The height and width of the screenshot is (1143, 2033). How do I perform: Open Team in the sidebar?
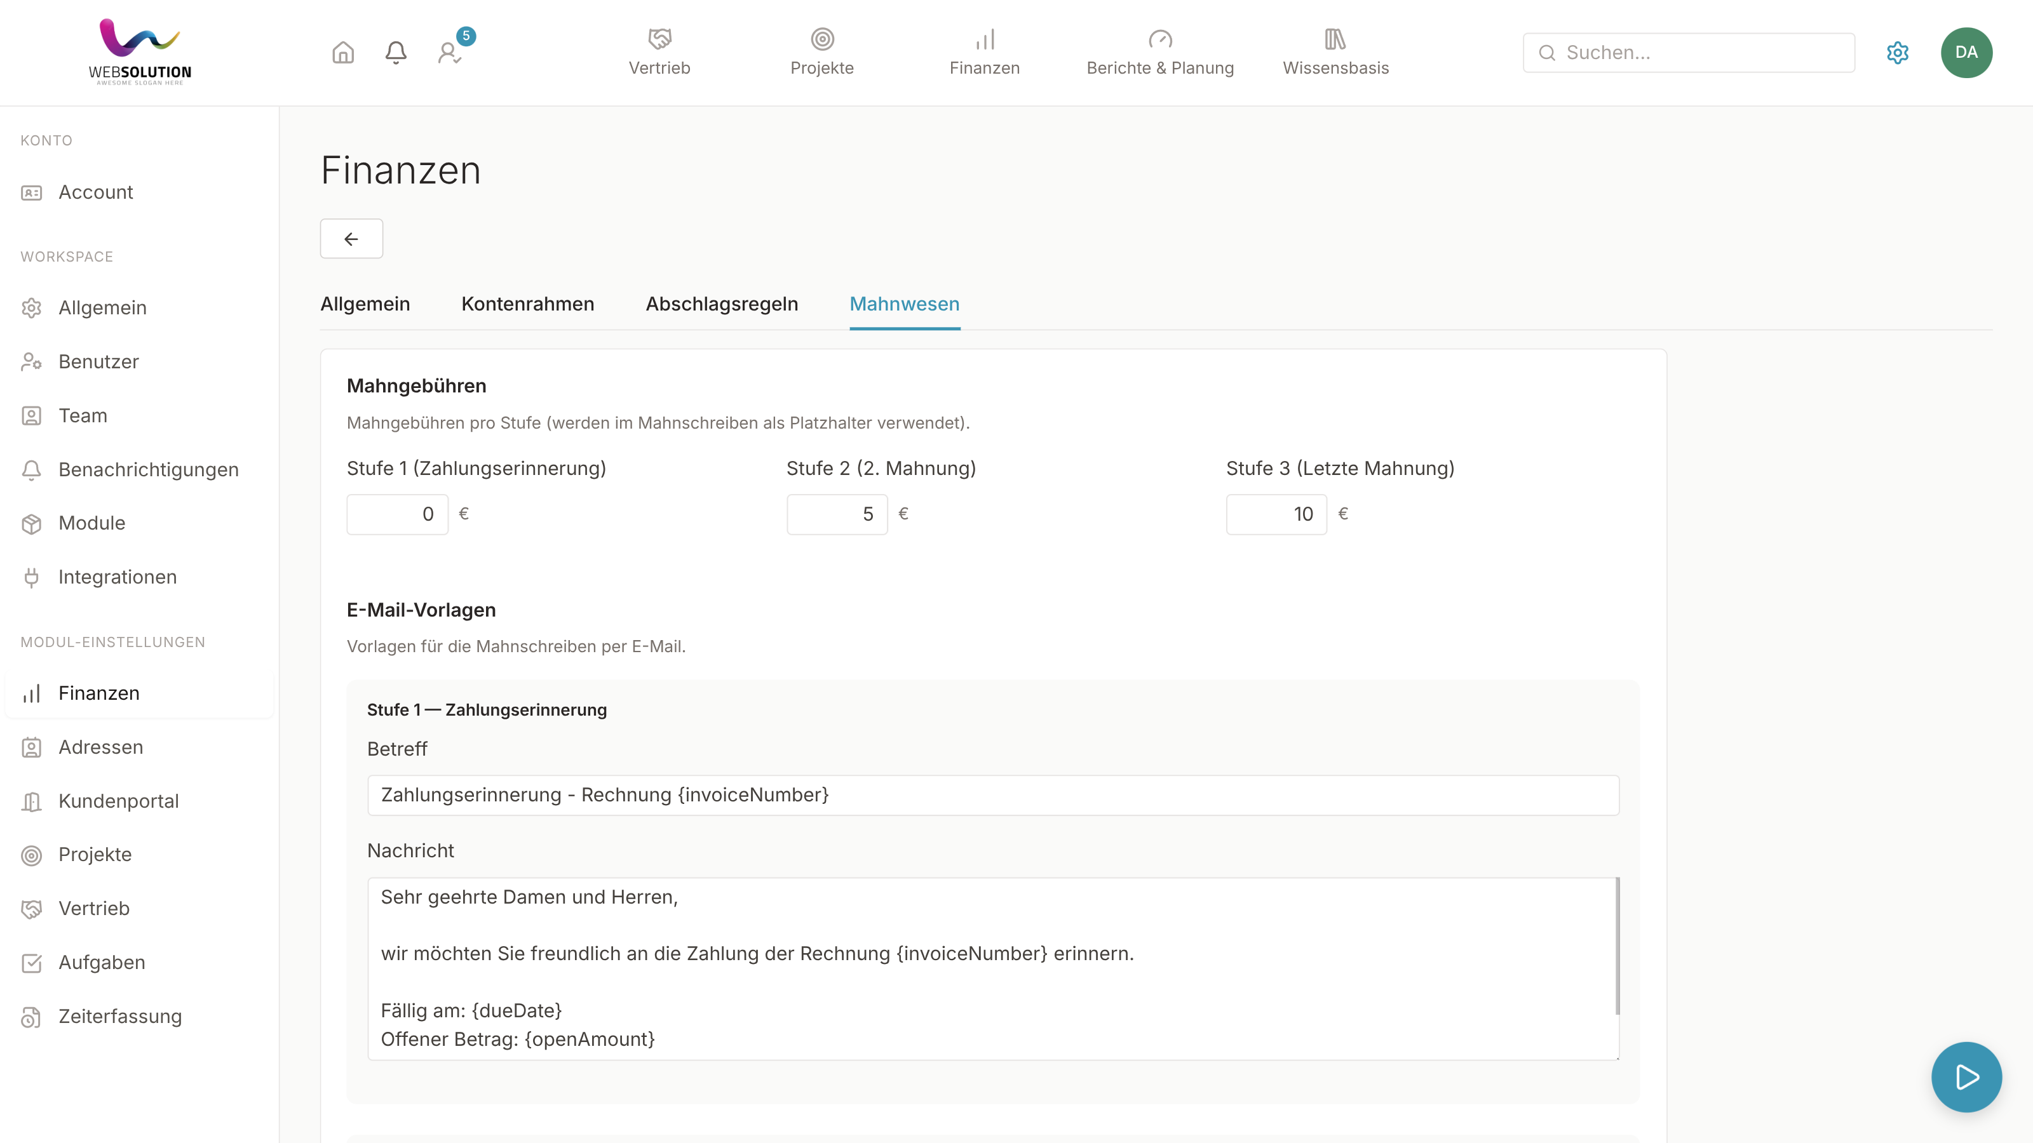(x=139, y=416)
